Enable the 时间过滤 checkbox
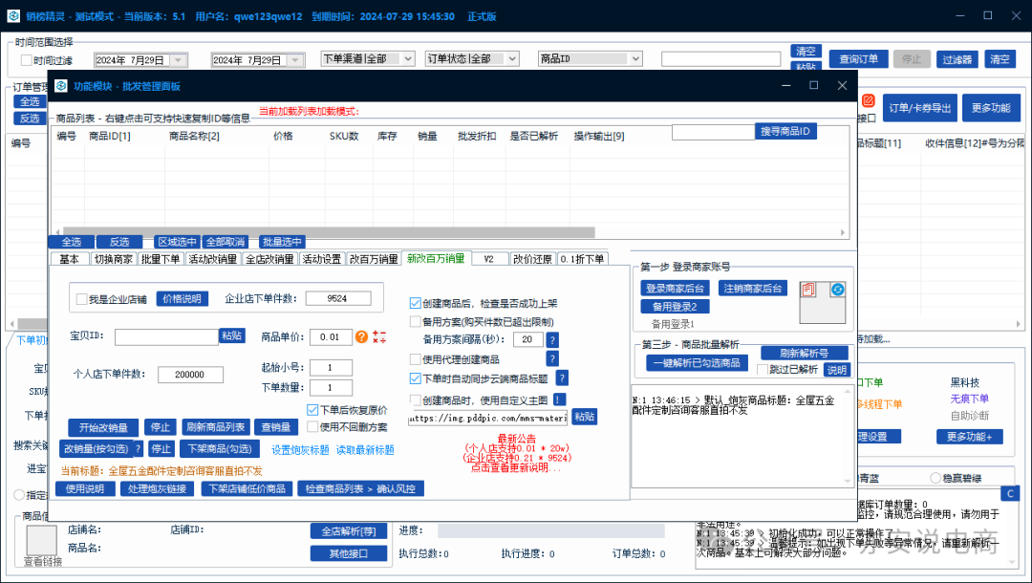 point(27,59)
